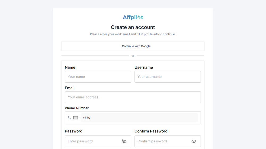Click the Affpilot logo
The width and height of the screenshot is (266, 149).
point(133,17)
